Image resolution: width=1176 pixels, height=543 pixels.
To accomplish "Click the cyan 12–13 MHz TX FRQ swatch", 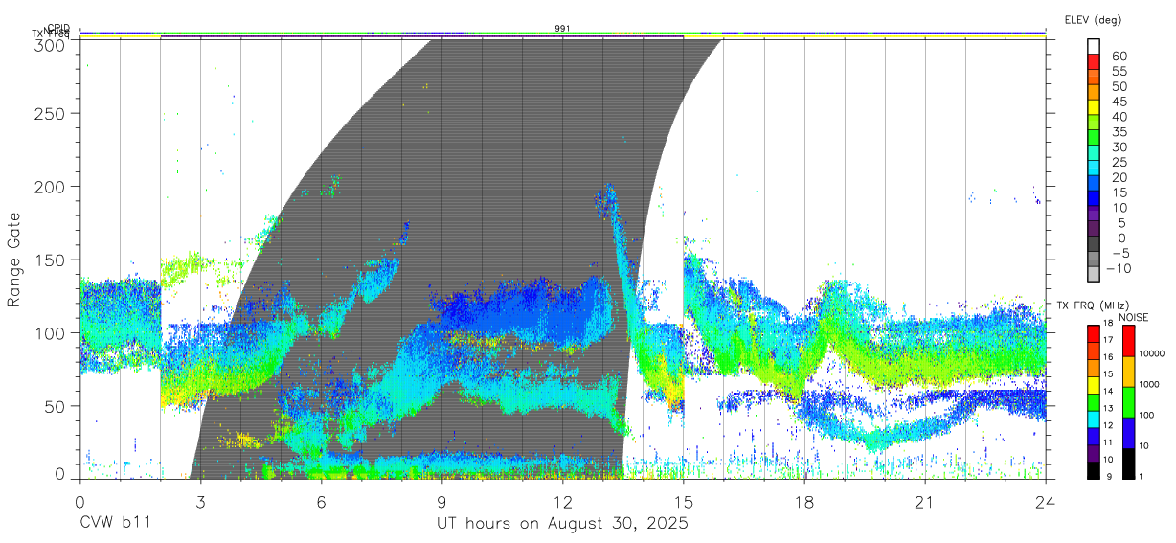I will tap(1094, 418).
